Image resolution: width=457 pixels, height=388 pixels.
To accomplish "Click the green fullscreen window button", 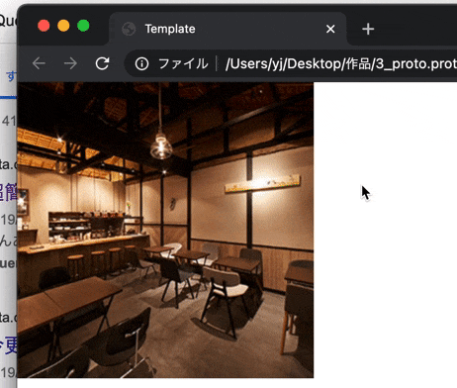I will tap(83, 26).
